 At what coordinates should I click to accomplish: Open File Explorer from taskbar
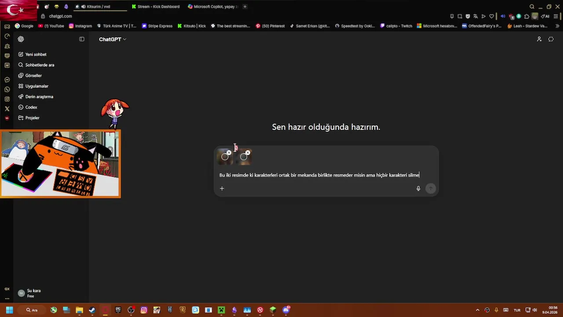[79, 310]
